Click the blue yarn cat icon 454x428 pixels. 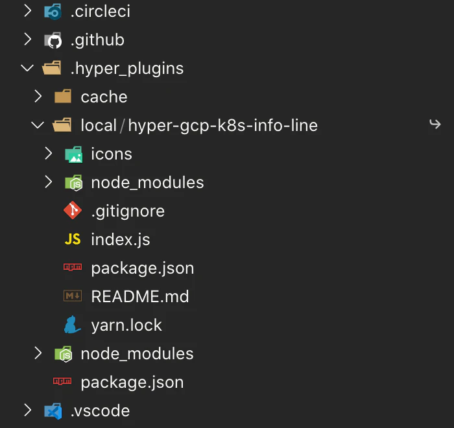[x=72, y=325]
